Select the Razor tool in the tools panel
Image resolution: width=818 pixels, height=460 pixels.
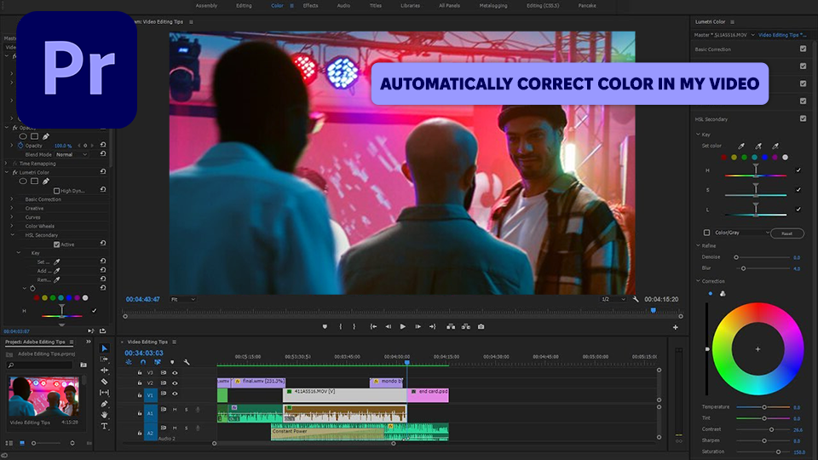(105, 382)
